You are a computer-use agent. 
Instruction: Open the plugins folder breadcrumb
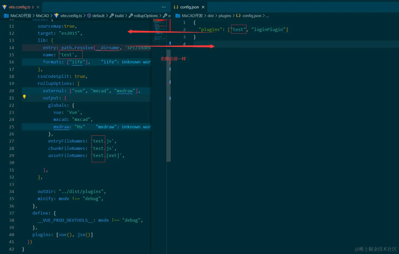pos(225,16)
